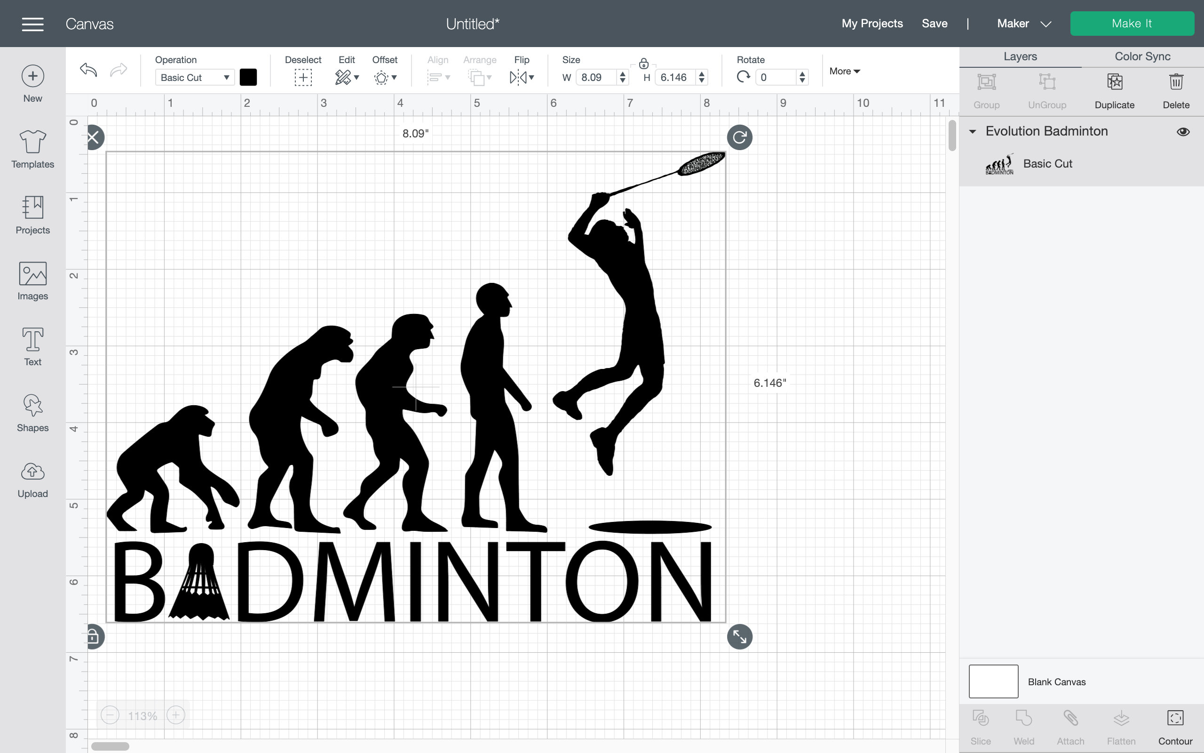The image size is (1204, 753).
Task: Switch to the Color Sync tab
Action: point(1142,56)
